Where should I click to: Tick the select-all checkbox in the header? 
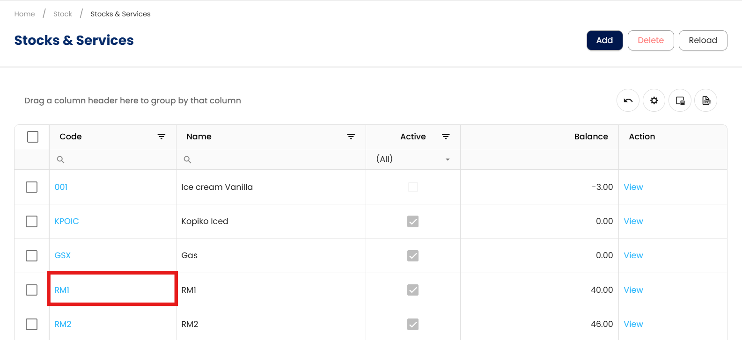click(x=33, y=137)
